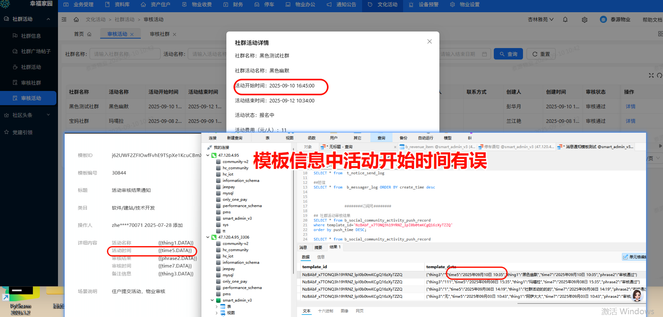Image resolution: width=663 pixels, height=317 pixels.
Task: Click the 活动名称 input field
Action: coord(207,54)
